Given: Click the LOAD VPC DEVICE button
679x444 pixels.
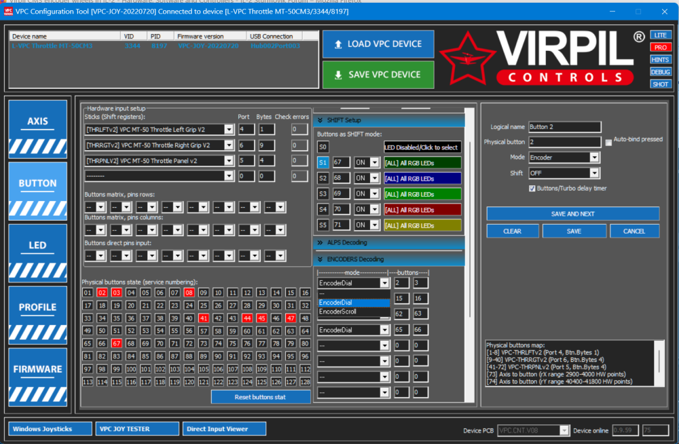Looking at the screenshot, I should [378, 44].
